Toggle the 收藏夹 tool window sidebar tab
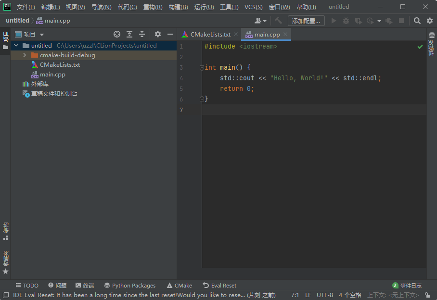Viewport: 437px width, 300px height. tap(5, 262)
